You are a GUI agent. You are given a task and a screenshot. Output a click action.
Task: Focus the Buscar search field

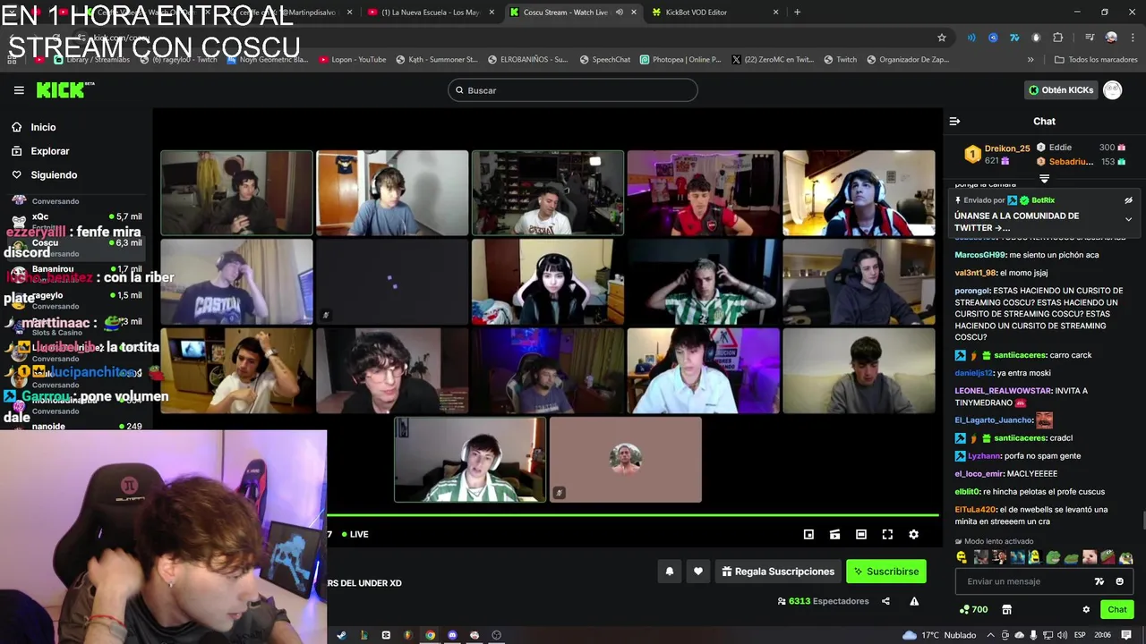(573, 90)
